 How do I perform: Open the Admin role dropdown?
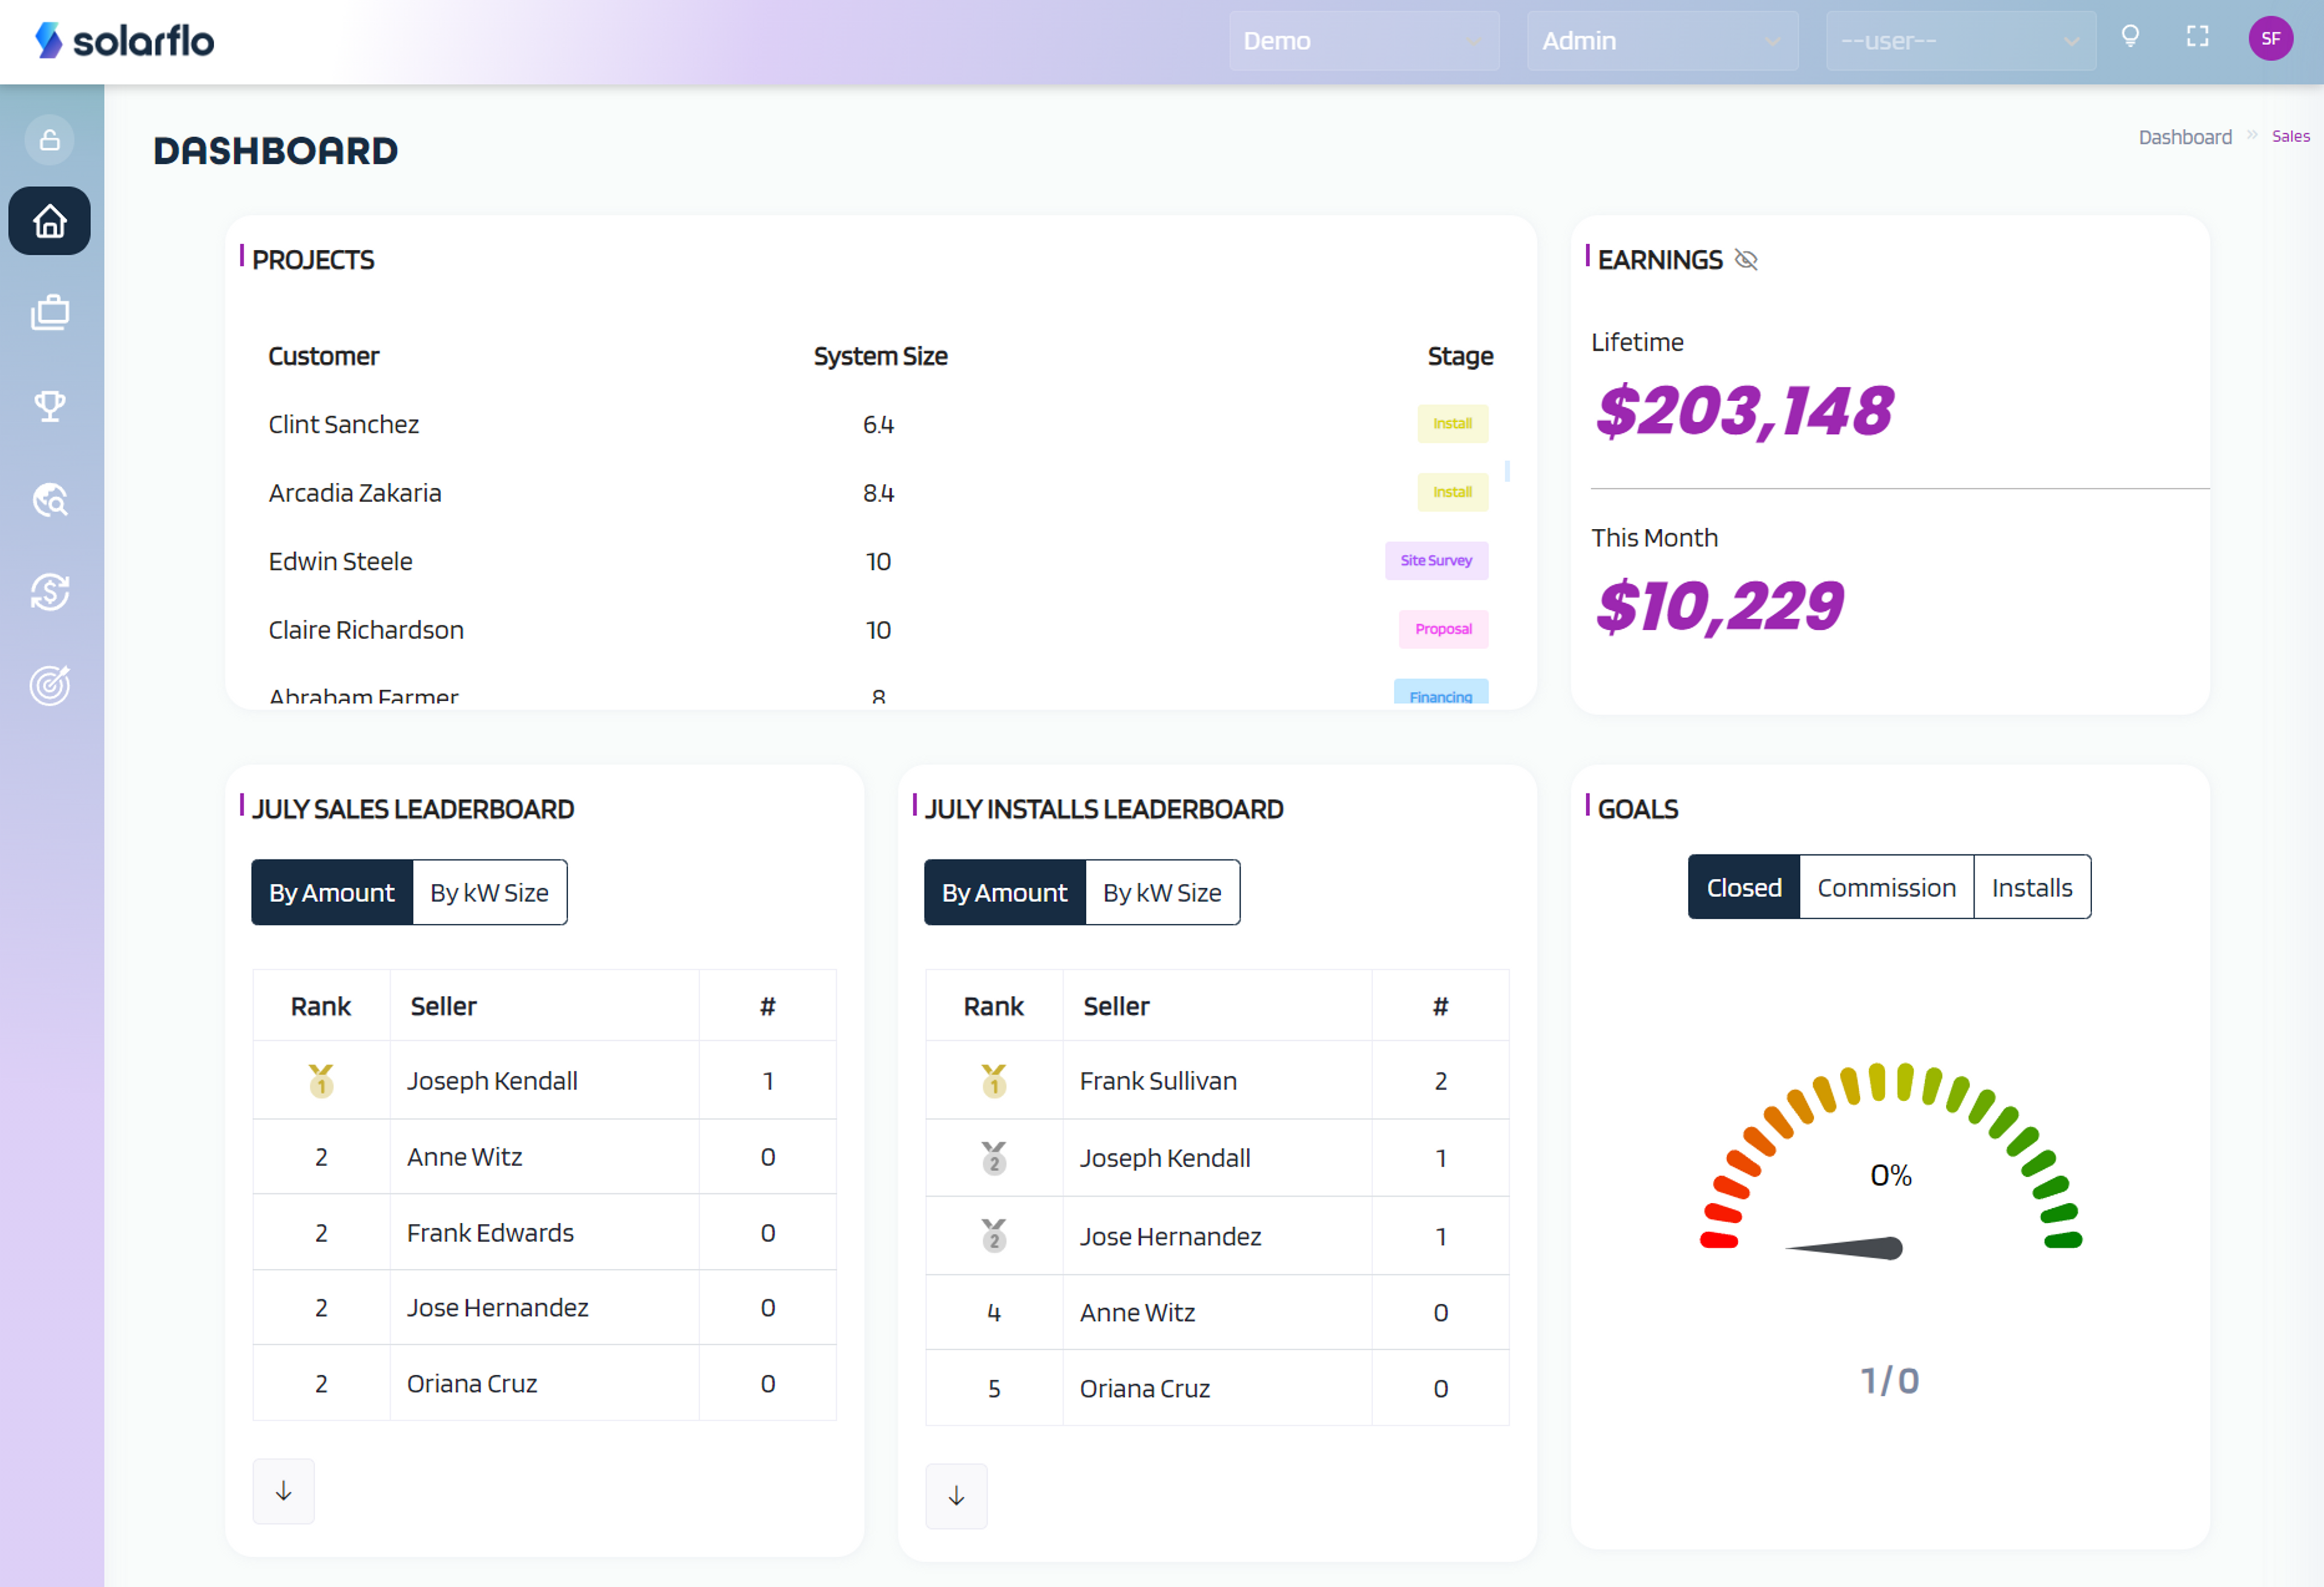coord(1662,41)
